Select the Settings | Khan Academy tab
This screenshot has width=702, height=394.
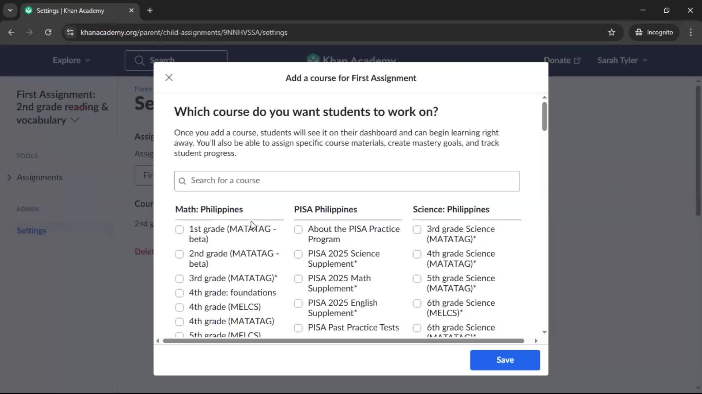pos(80,10)
